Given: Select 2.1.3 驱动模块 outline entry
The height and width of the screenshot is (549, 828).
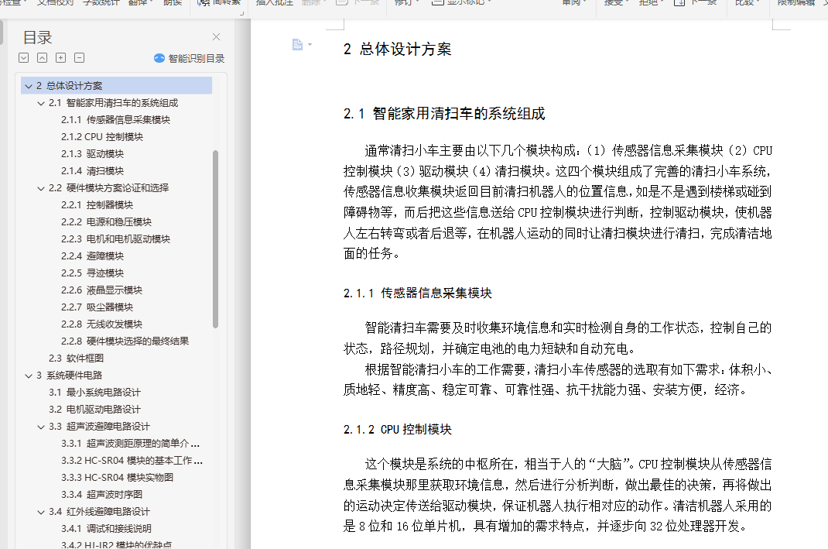Looking at the screenshot, I should click(x=92, y=154).
